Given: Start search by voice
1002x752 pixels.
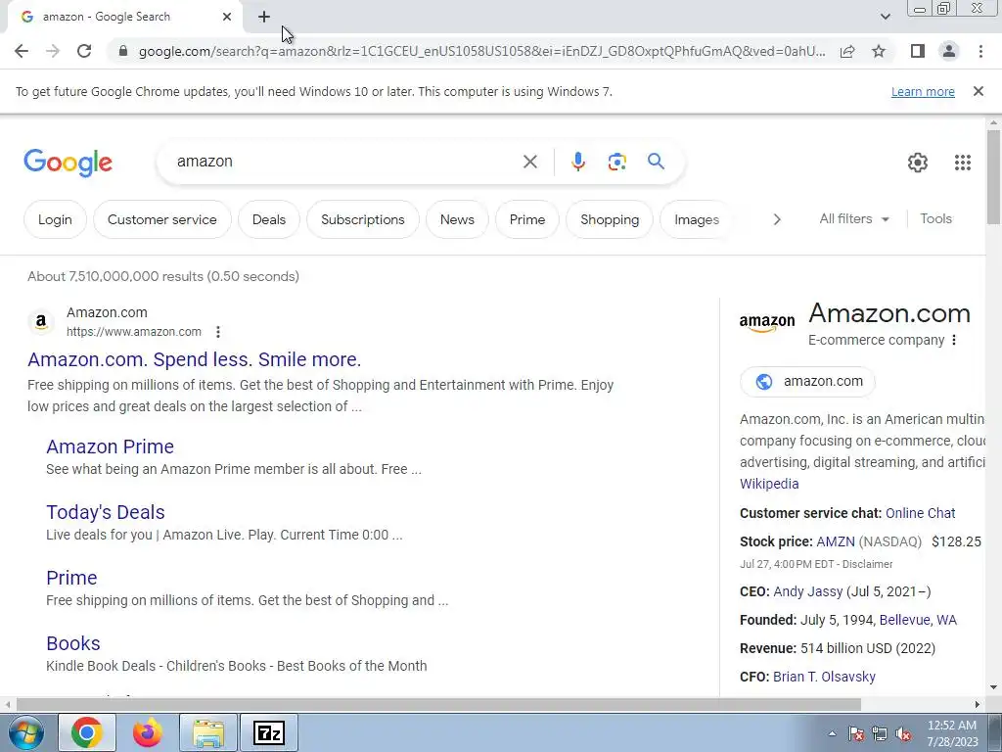Looking at the screenshot, I should [577, 162].
